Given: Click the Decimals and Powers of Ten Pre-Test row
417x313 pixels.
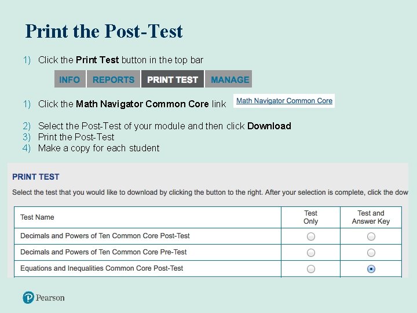Looking at the screenshot, I should tap(104, 252).
